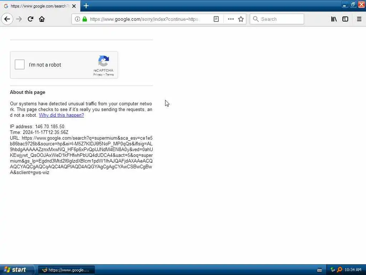The image size is (366, 275).
Task: Select the google.com taskbar window button
Action: (x=66, y=270)
